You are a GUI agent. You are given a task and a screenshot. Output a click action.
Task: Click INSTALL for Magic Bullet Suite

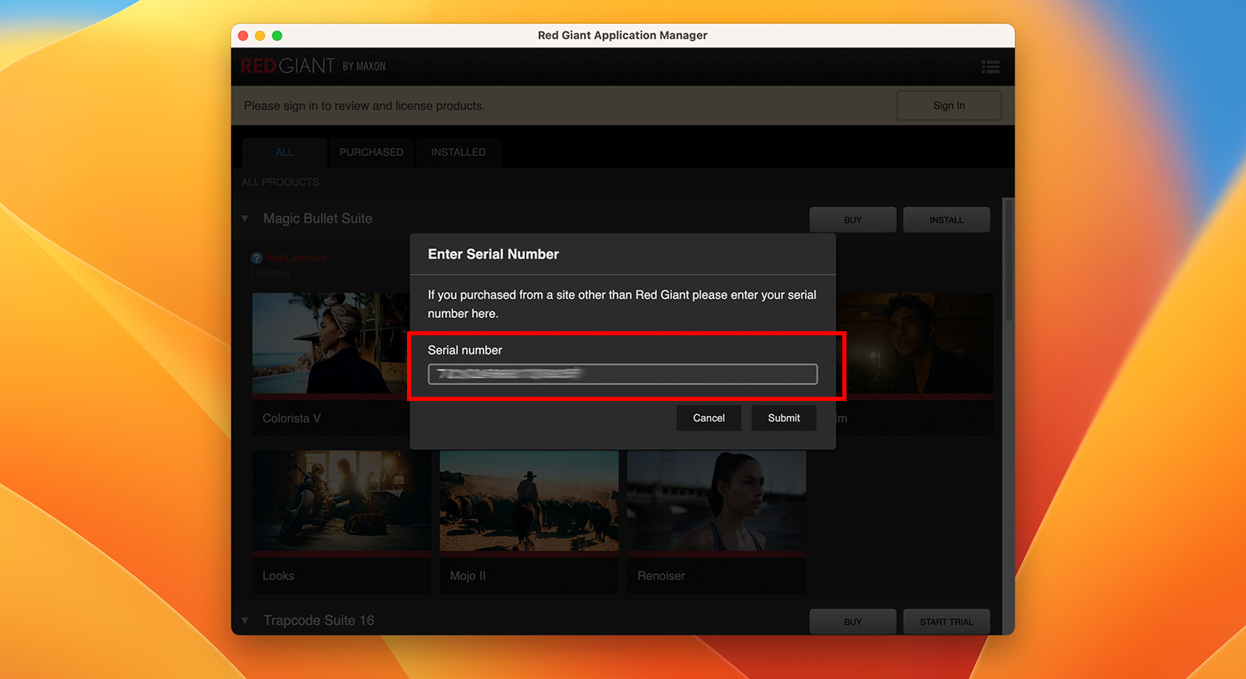(x=946, y=220)
